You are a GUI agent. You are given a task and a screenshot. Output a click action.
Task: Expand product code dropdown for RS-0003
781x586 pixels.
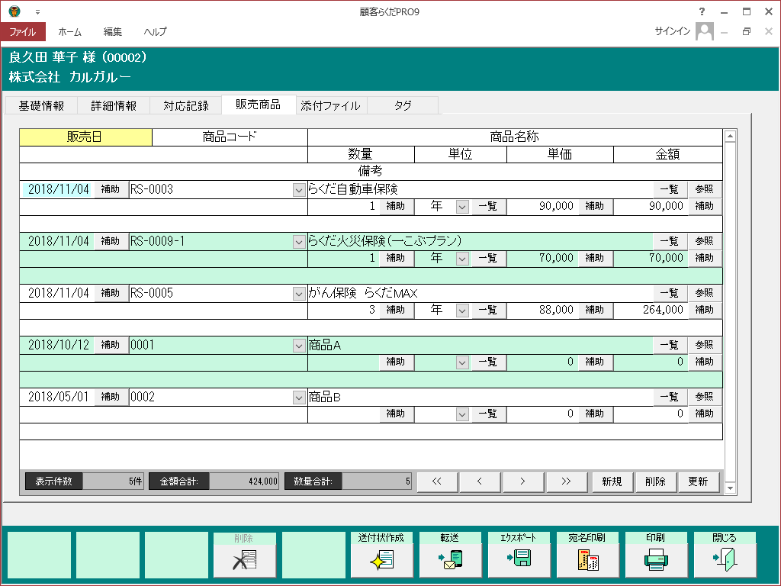point(299,190)
